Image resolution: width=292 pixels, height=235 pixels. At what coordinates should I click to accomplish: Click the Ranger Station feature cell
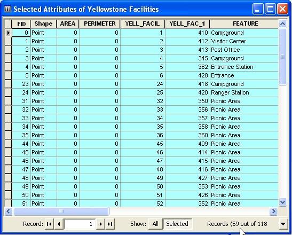pos(244,92)
